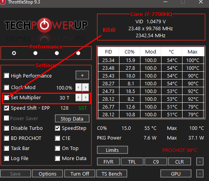Select the first Performance profile radio button

pyautogui.click(x=14, y=53)
